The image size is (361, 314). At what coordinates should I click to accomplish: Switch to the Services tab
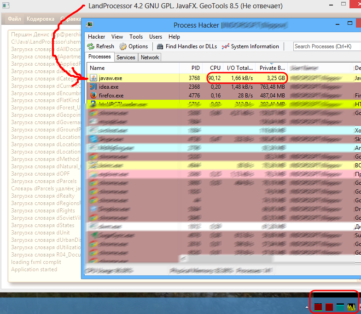point(126,57)
